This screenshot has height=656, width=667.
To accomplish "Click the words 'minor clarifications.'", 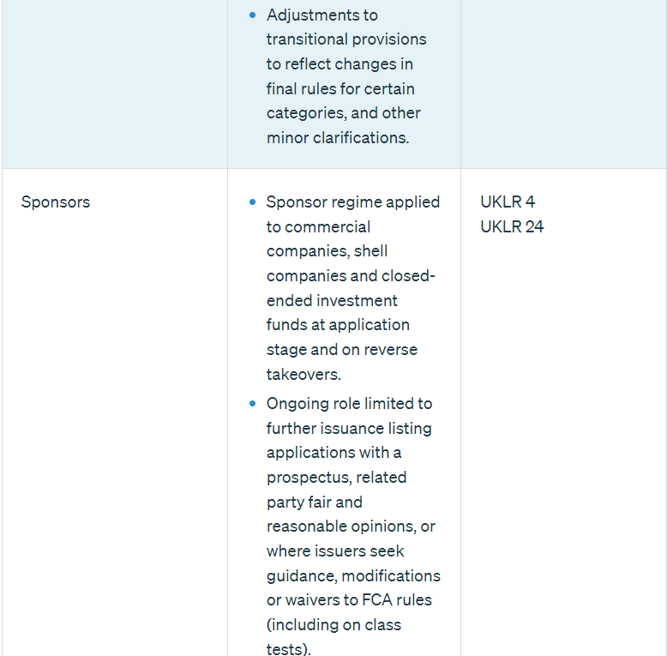I will click(x=338, y=138).
